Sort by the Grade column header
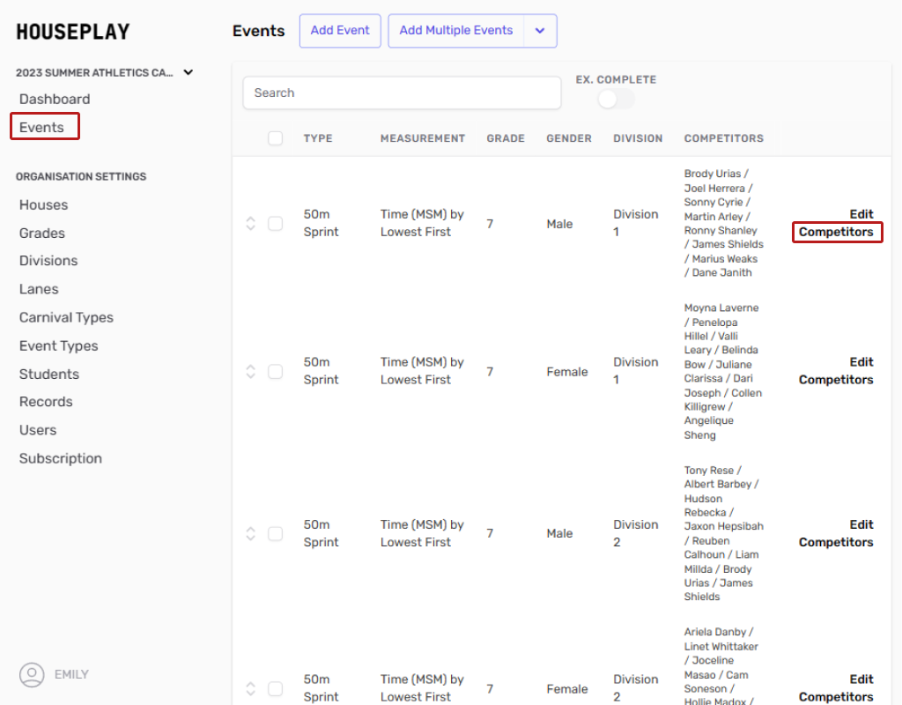Image resolution: width=902 pixels, height=705 pixels. pyautogui.click(x=506, y=138)
